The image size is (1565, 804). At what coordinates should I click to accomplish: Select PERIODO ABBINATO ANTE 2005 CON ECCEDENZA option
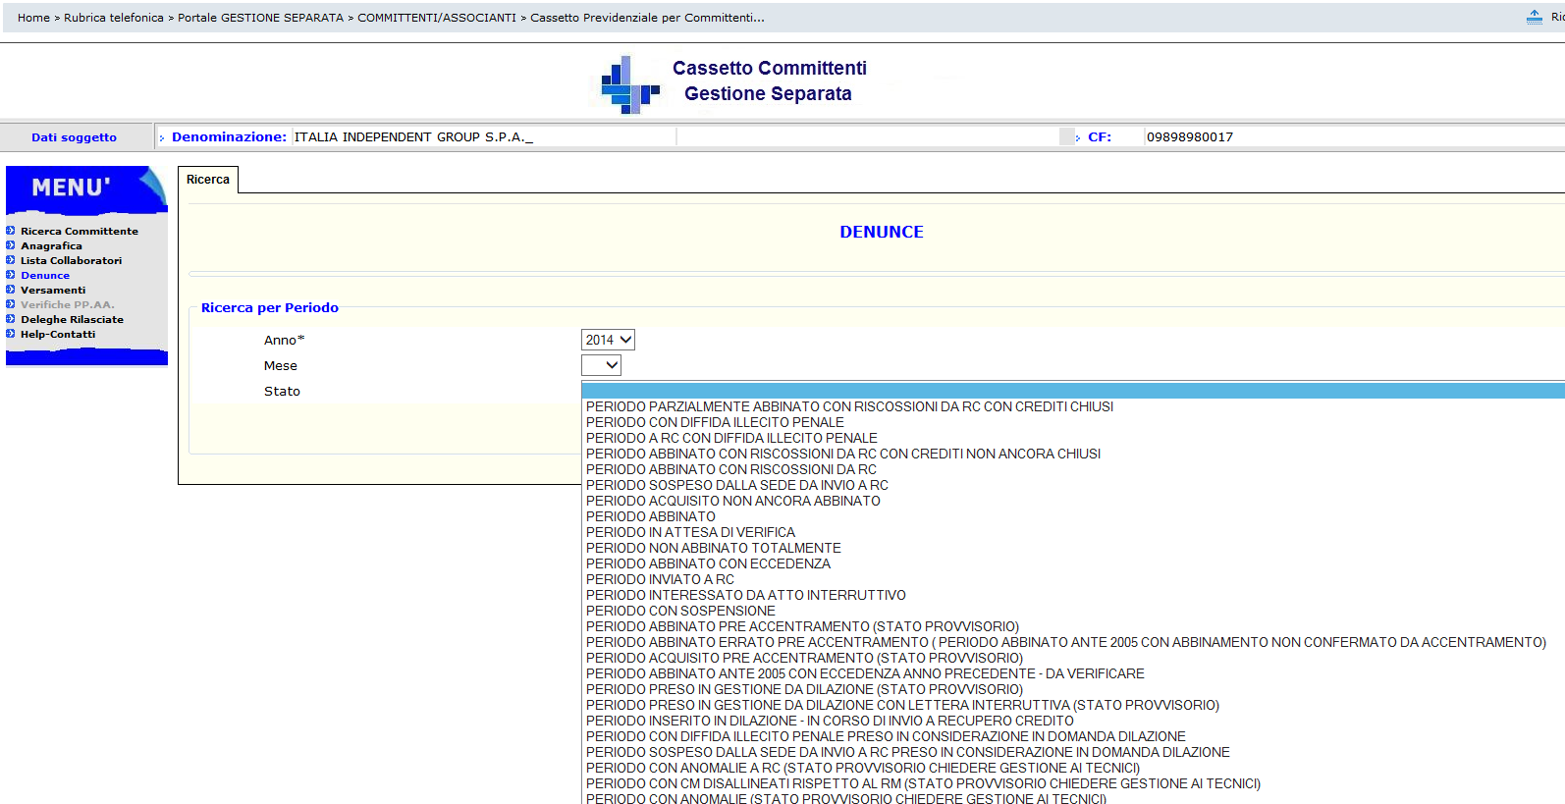(x=1073, y=673)
